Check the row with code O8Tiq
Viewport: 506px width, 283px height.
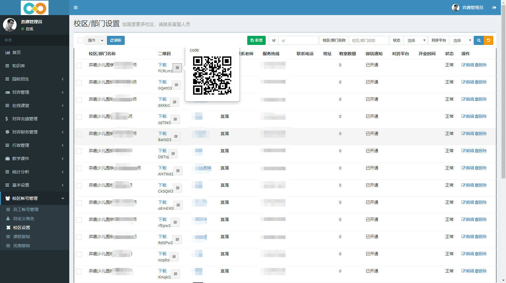pyautogui.click(x=79, y=151)
